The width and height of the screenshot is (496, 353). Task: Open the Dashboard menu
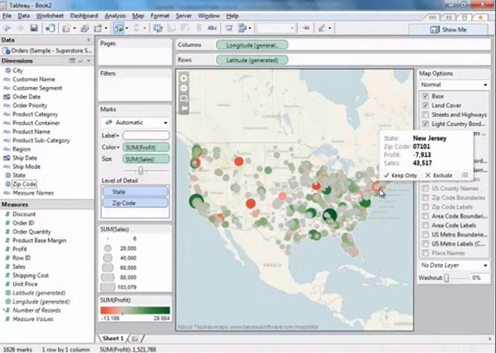[x=84, y=16]
